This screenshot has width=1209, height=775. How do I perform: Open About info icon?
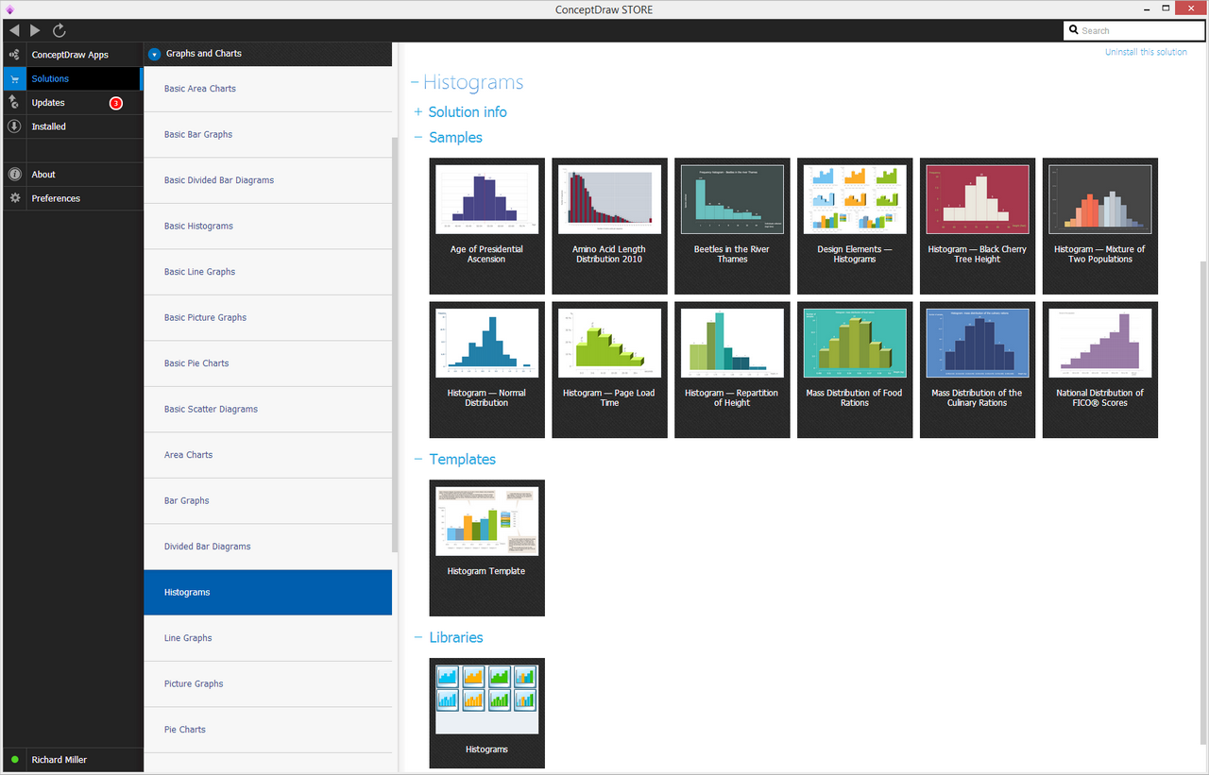[14, 175]
